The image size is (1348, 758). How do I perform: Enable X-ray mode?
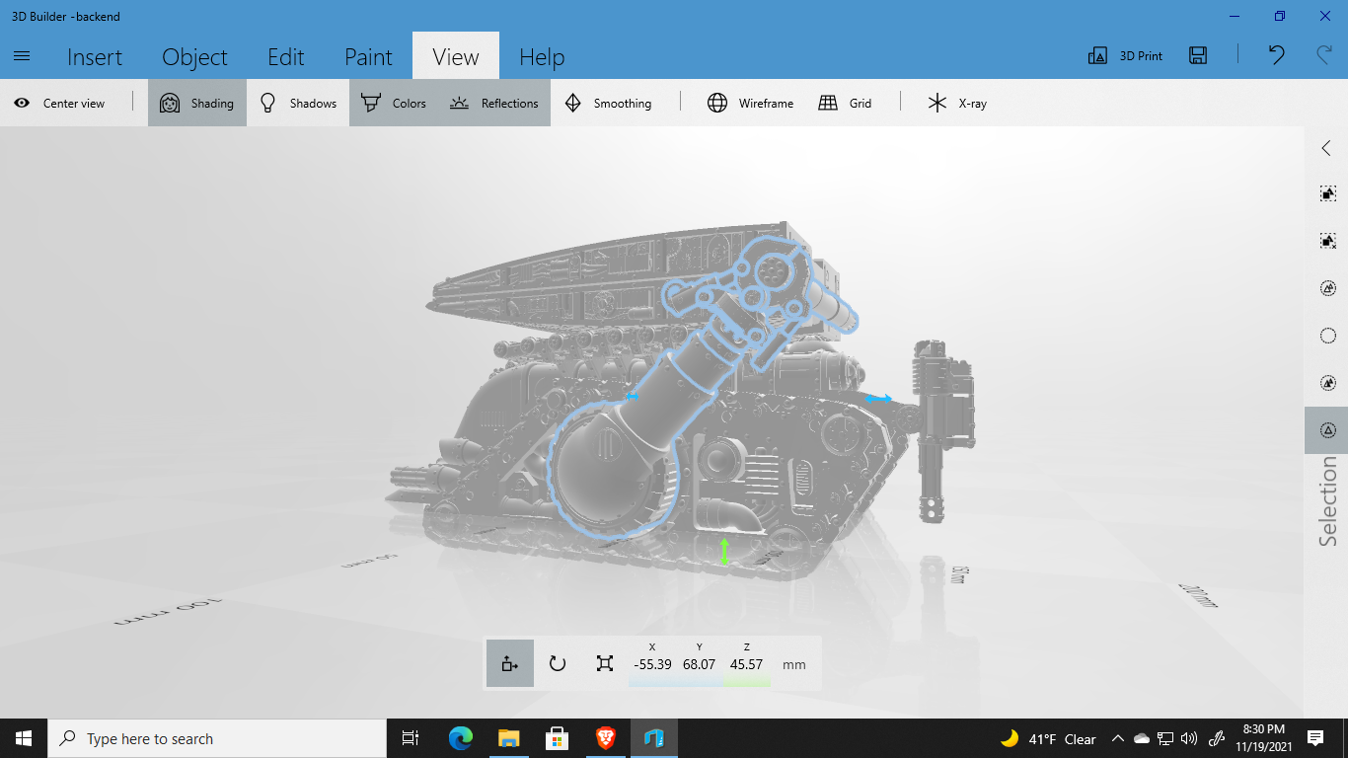957,103
